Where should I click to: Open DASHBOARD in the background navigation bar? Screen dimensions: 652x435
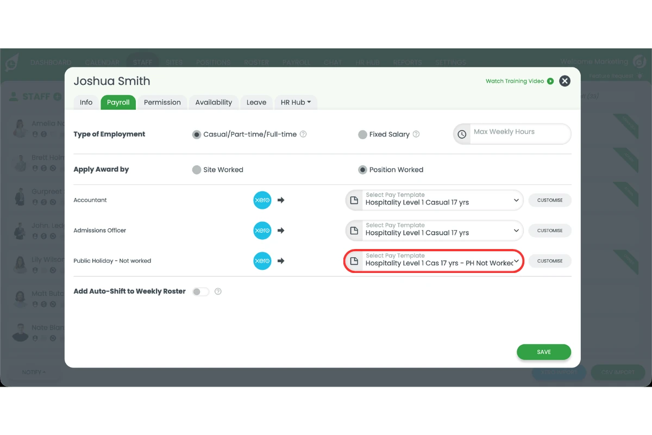coord(51,63)
